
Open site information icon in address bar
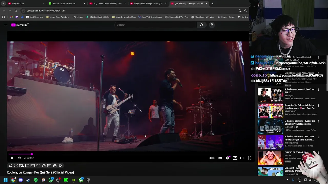(23, 11)
